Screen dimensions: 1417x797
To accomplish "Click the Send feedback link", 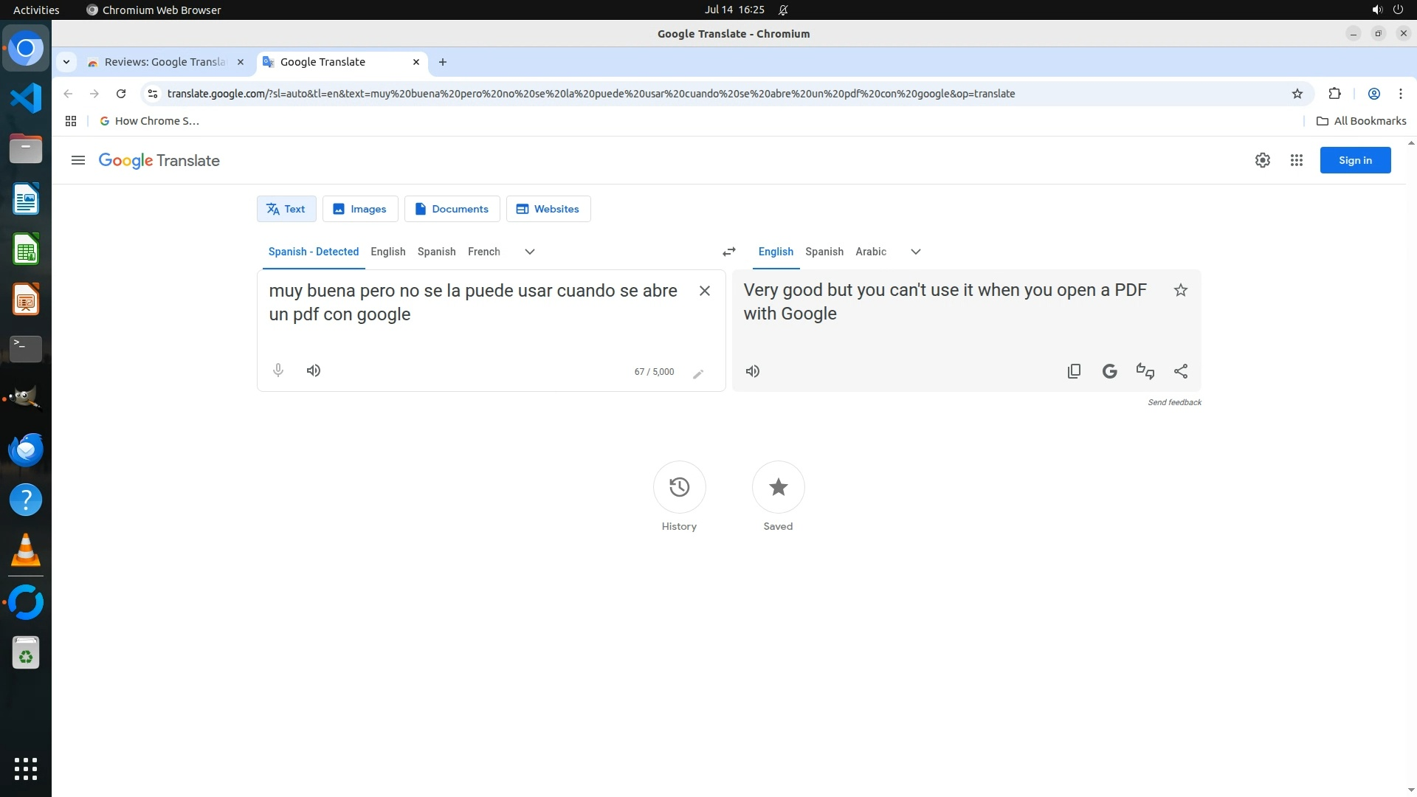I will pyautogui.click(x=1173, y=402).
